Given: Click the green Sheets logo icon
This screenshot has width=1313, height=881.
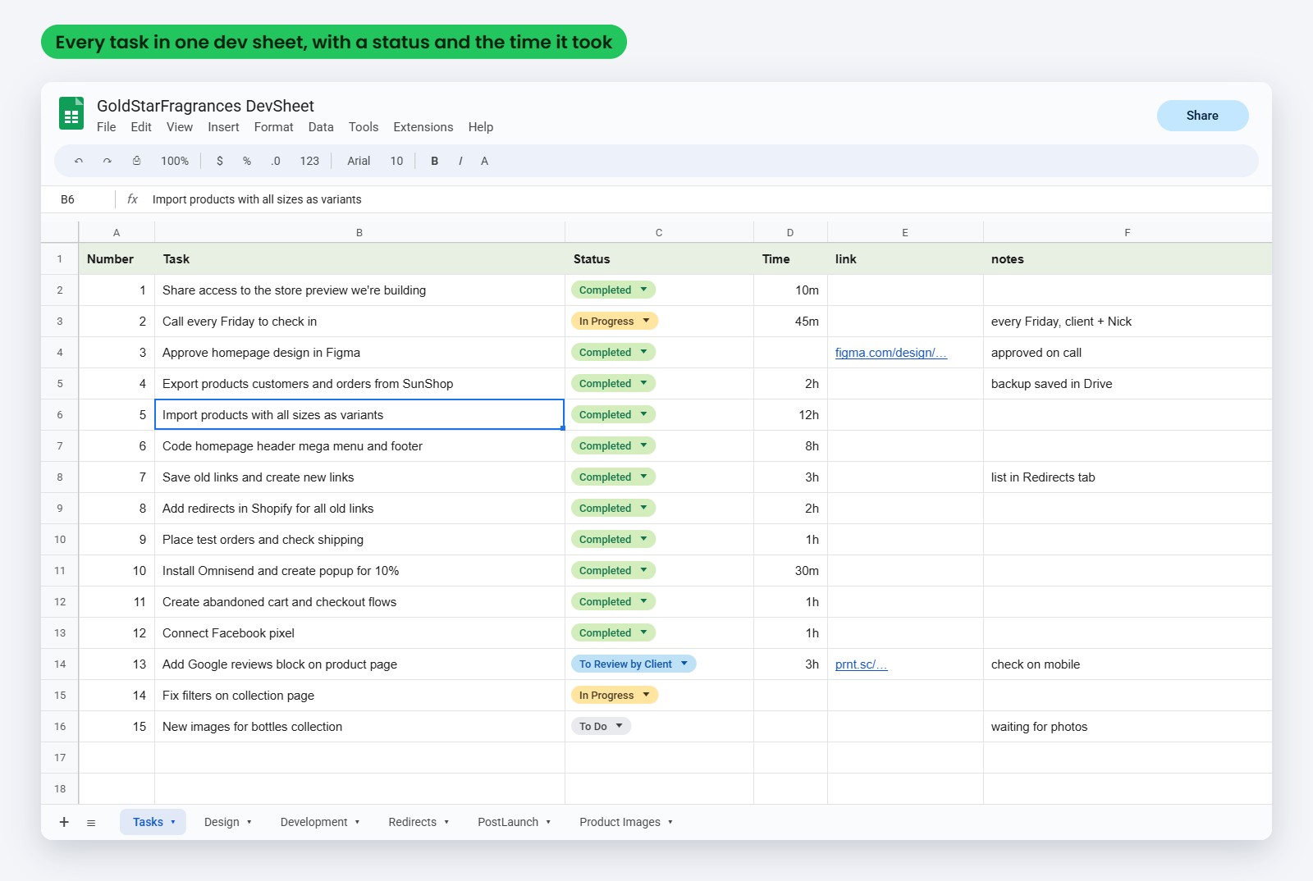Looking at the screenshot, I should [x=71, y=114].
